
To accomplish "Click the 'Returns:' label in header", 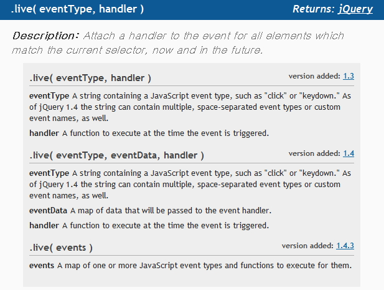I will click(x=314, y=9).
